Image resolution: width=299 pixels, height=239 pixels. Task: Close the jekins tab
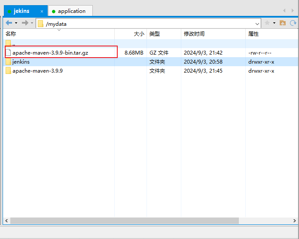(x=42, y=12)
